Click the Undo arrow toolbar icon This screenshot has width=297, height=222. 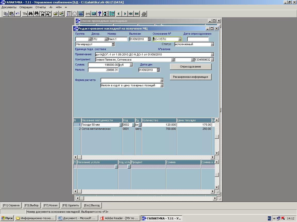click(18, 14)
